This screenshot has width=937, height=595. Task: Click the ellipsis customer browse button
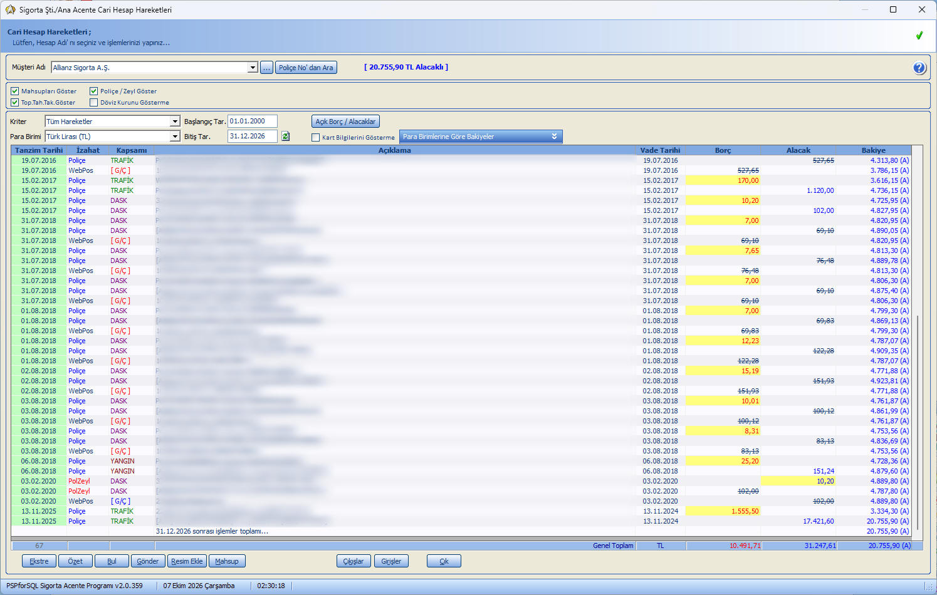(x=266, y=68)
